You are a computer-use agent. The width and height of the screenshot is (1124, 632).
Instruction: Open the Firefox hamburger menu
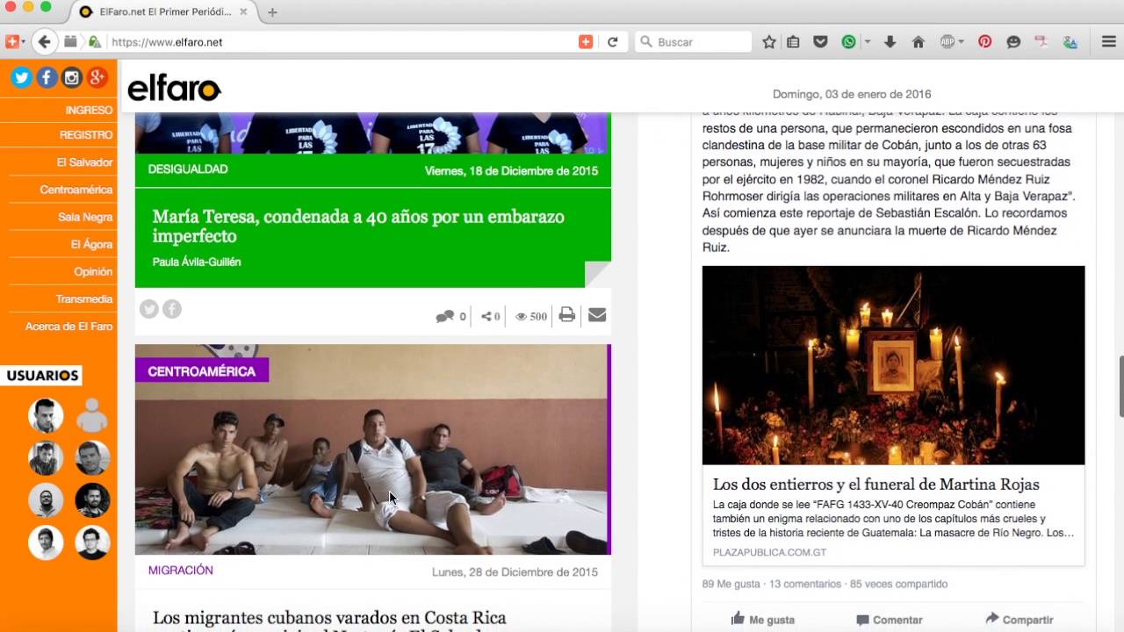1108,41
